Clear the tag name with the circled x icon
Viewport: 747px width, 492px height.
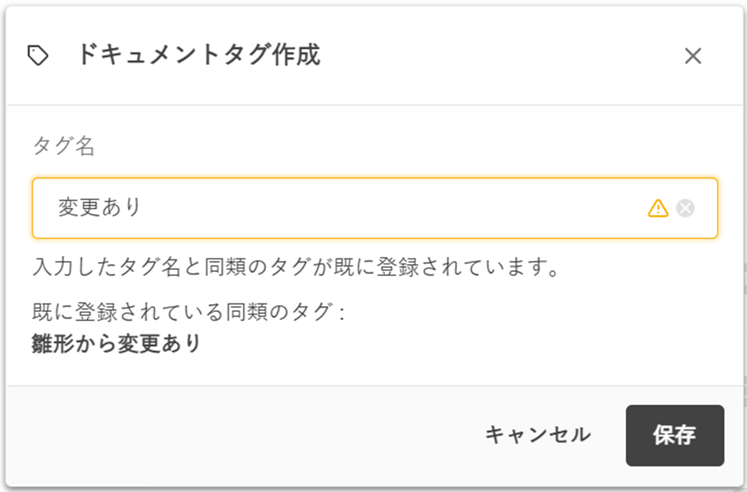[685, 208]
